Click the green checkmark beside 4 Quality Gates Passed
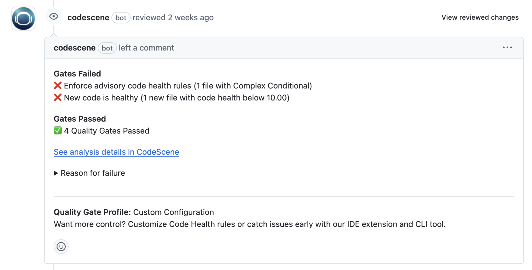Screen dimensions: 532x270 coord(58,131)
